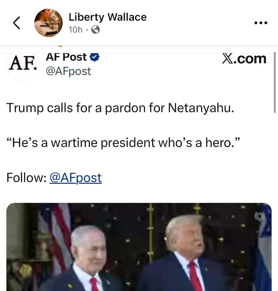Open the three-dots post options menu
Screen dimensions: 278x291
click(x=261, y=23)
